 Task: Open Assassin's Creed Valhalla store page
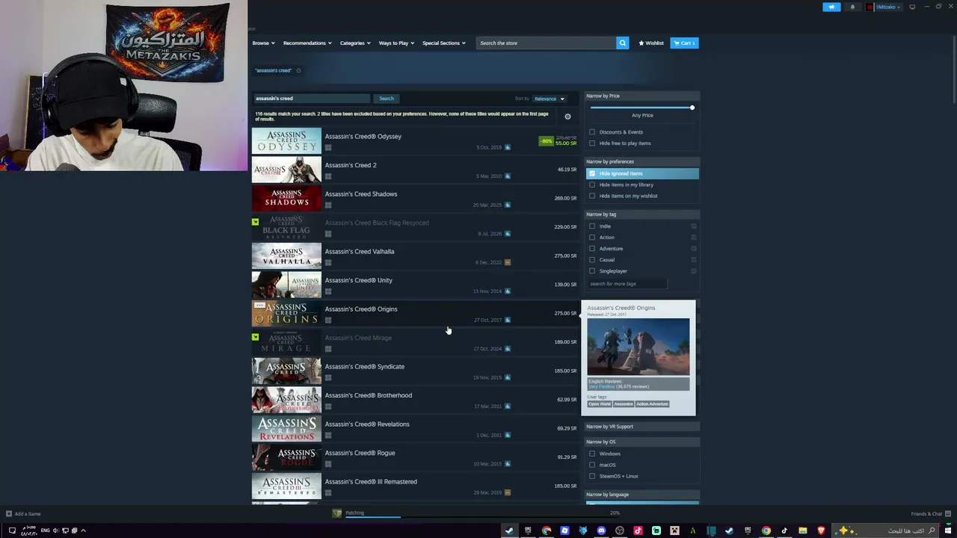(x=415, y=256)
